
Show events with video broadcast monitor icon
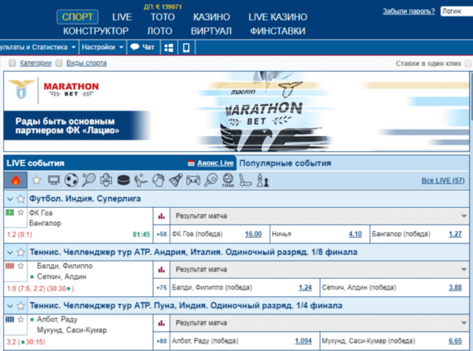point(54,180)
